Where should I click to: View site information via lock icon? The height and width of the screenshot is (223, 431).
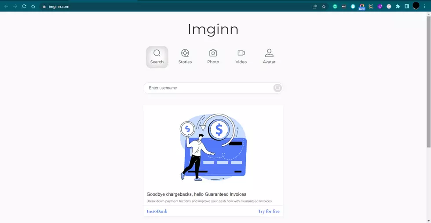(44, 7)
